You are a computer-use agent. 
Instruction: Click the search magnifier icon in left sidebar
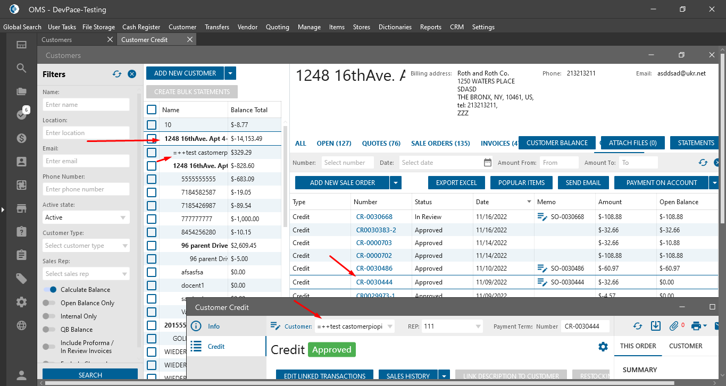[21, 68]
